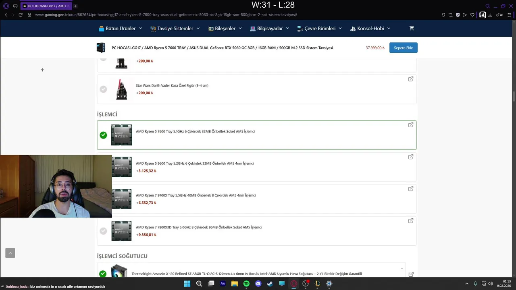
Task: Switch to PC HOCASI-GG17 browser tab
Action: [x=46, y=6]
